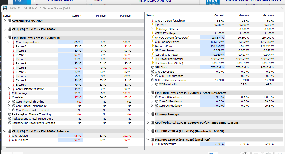This screenshot has height=154, width=285.
Task: Collapse the Intel PCH sensor group
Action: click(148, 140)
